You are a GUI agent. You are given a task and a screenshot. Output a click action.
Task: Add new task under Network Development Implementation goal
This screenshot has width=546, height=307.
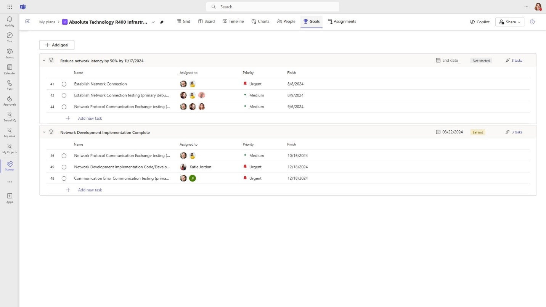tap(90, 190)
